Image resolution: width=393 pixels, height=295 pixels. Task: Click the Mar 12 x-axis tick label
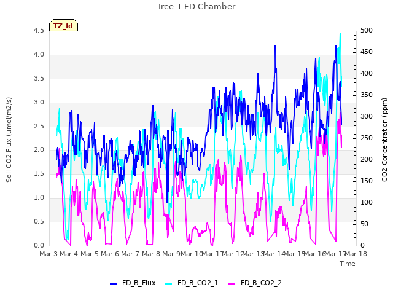(233, 254)
